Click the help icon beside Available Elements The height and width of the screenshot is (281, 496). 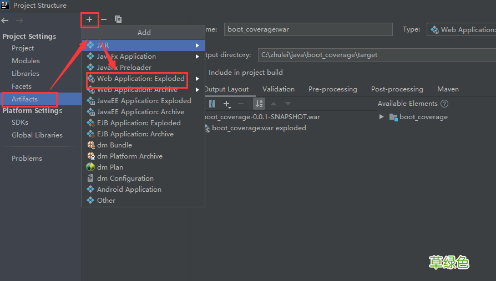(444, 104)
